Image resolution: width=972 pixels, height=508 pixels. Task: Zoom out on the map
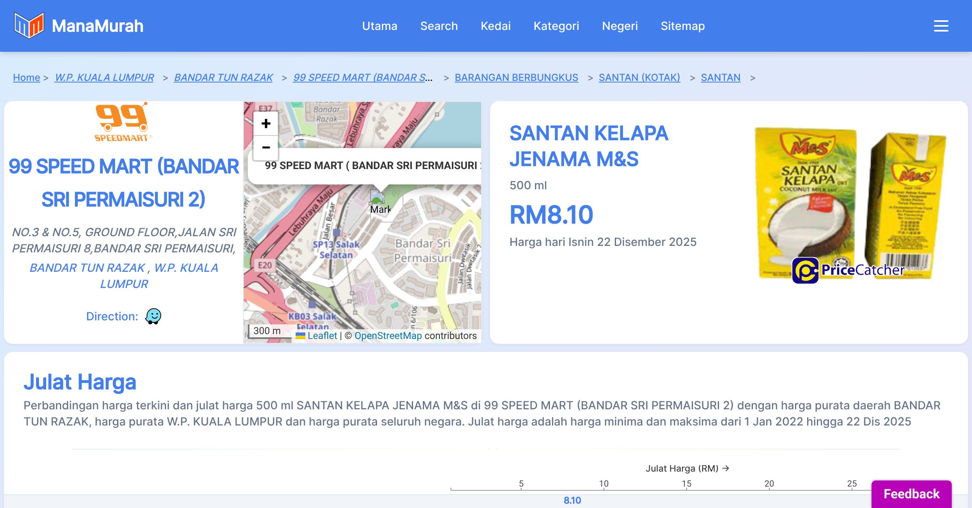pos(266,148)
